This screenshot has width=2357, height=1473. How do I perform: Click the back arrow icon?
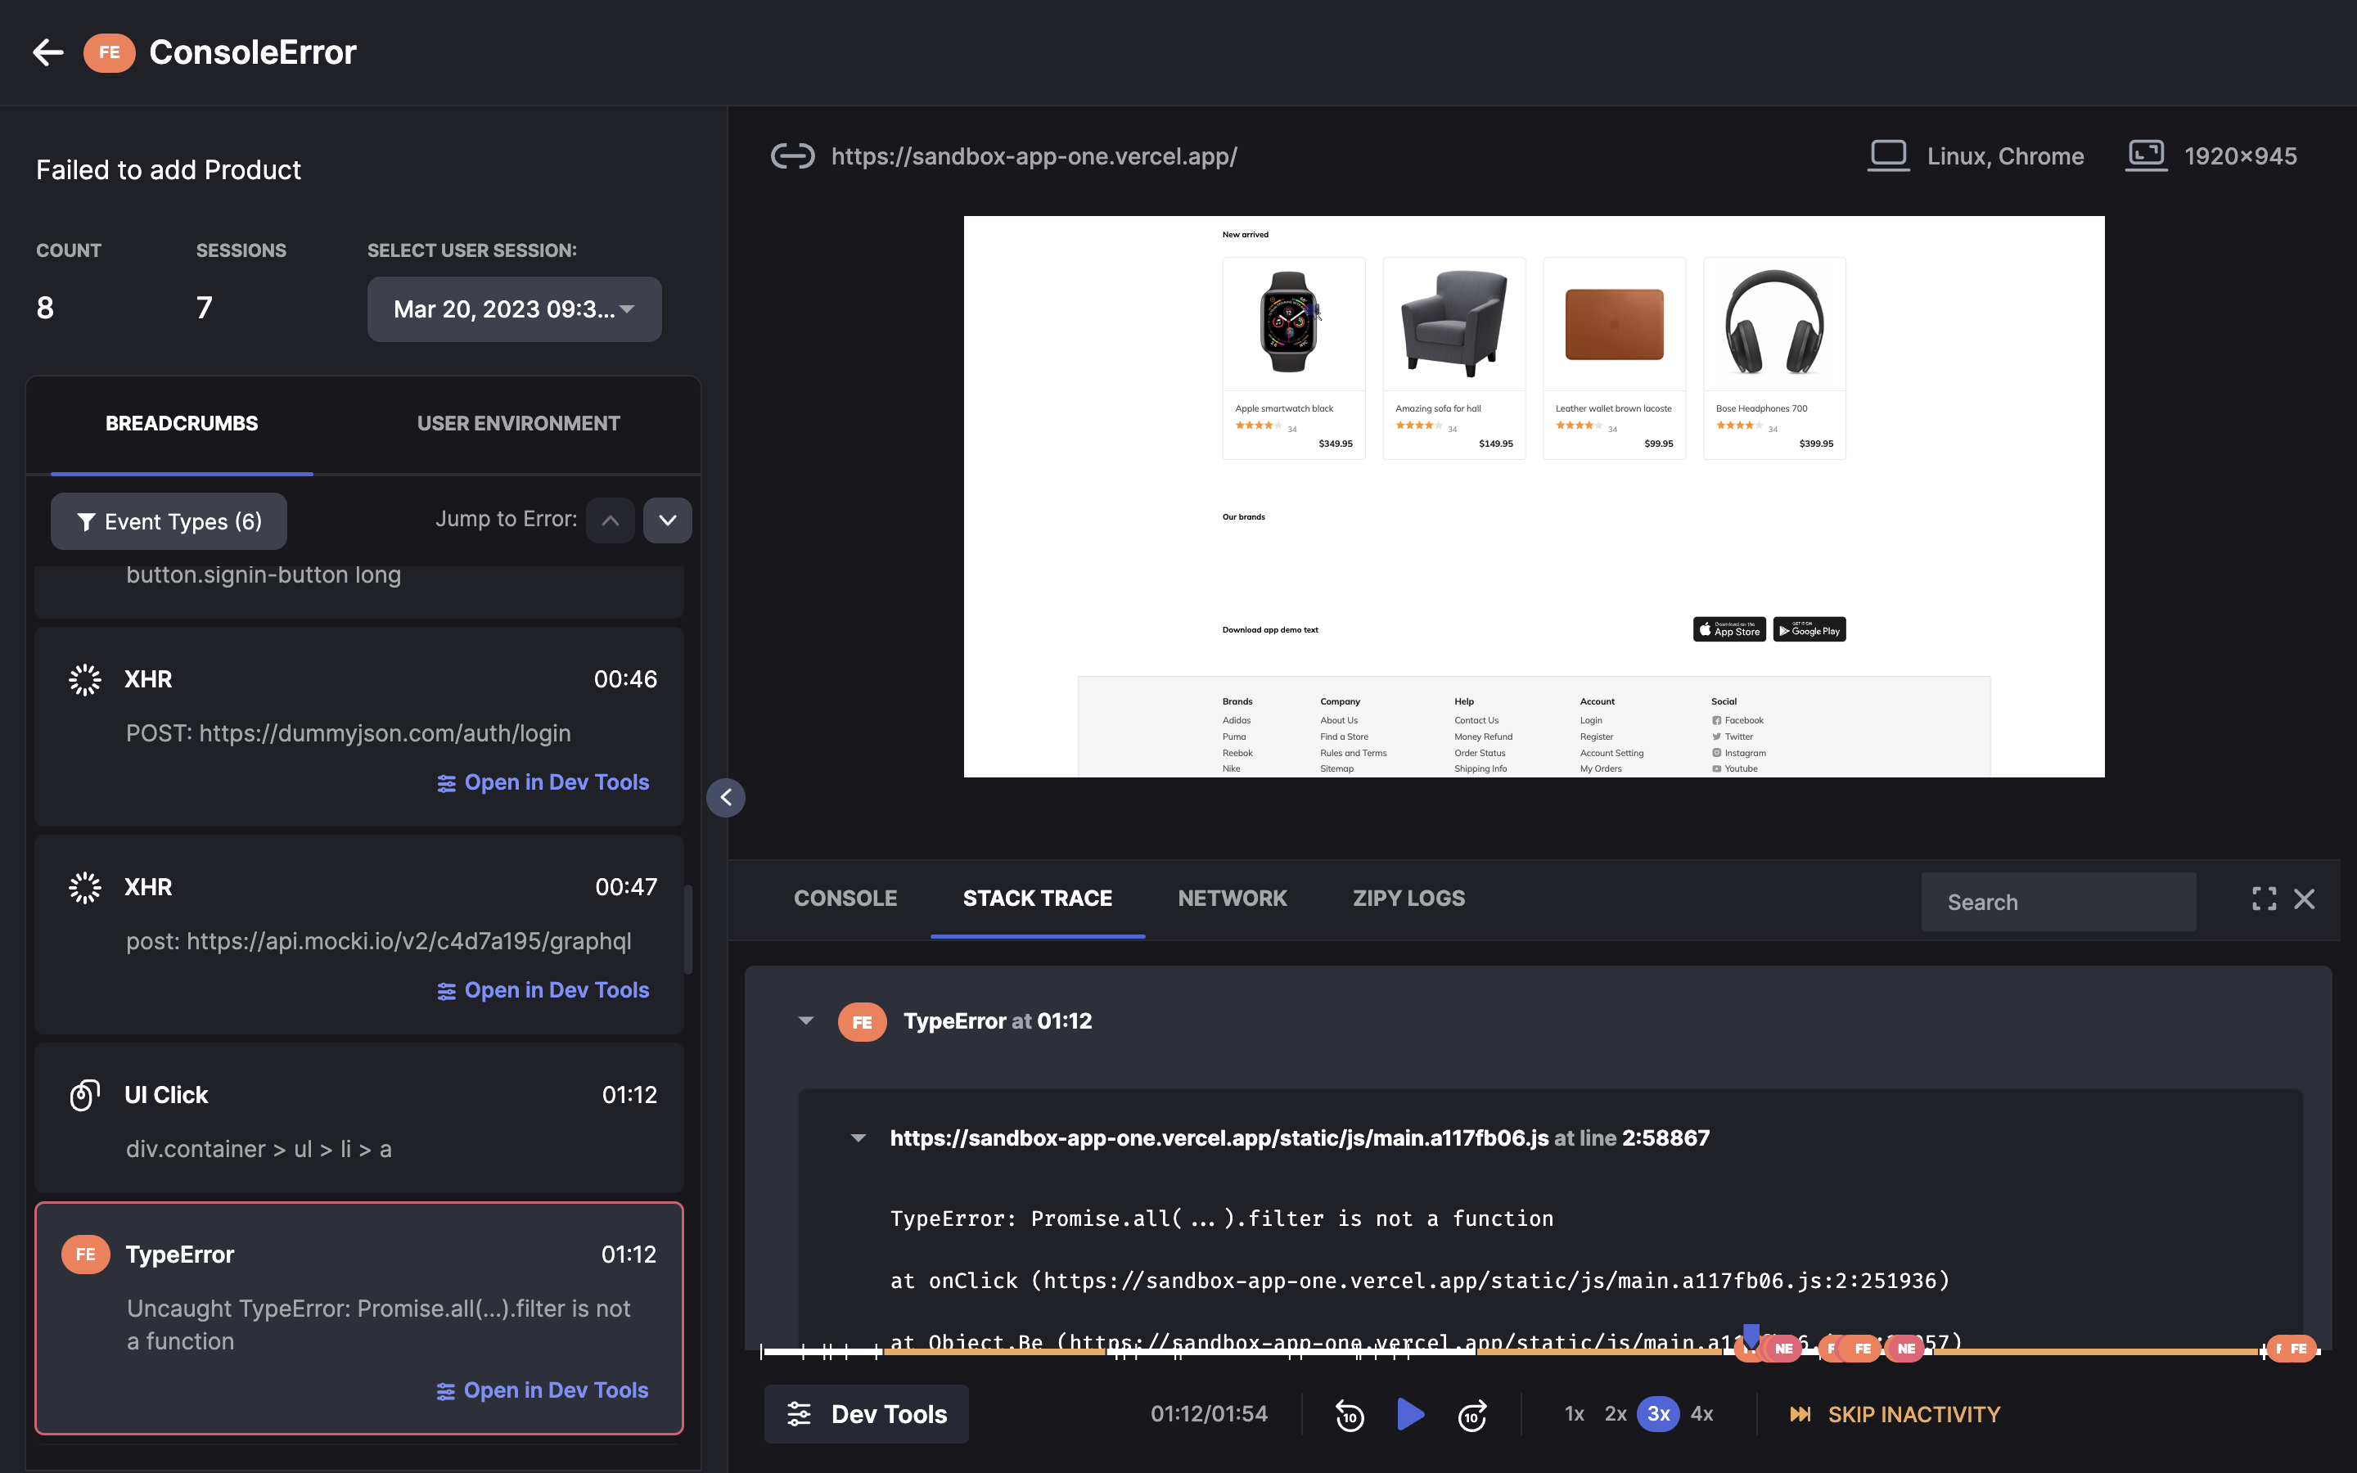(47, 52)
